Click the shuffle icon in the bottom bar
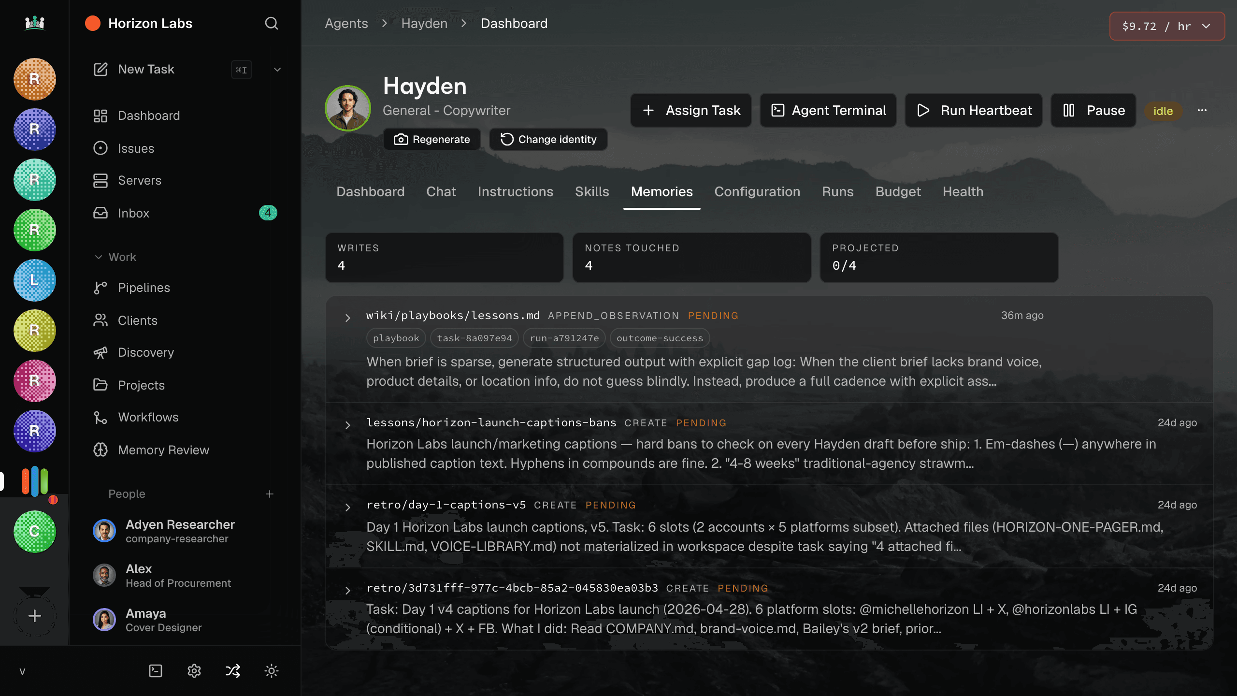Image resolution: width=1237 pixels, height=696 pixels. 233,671
